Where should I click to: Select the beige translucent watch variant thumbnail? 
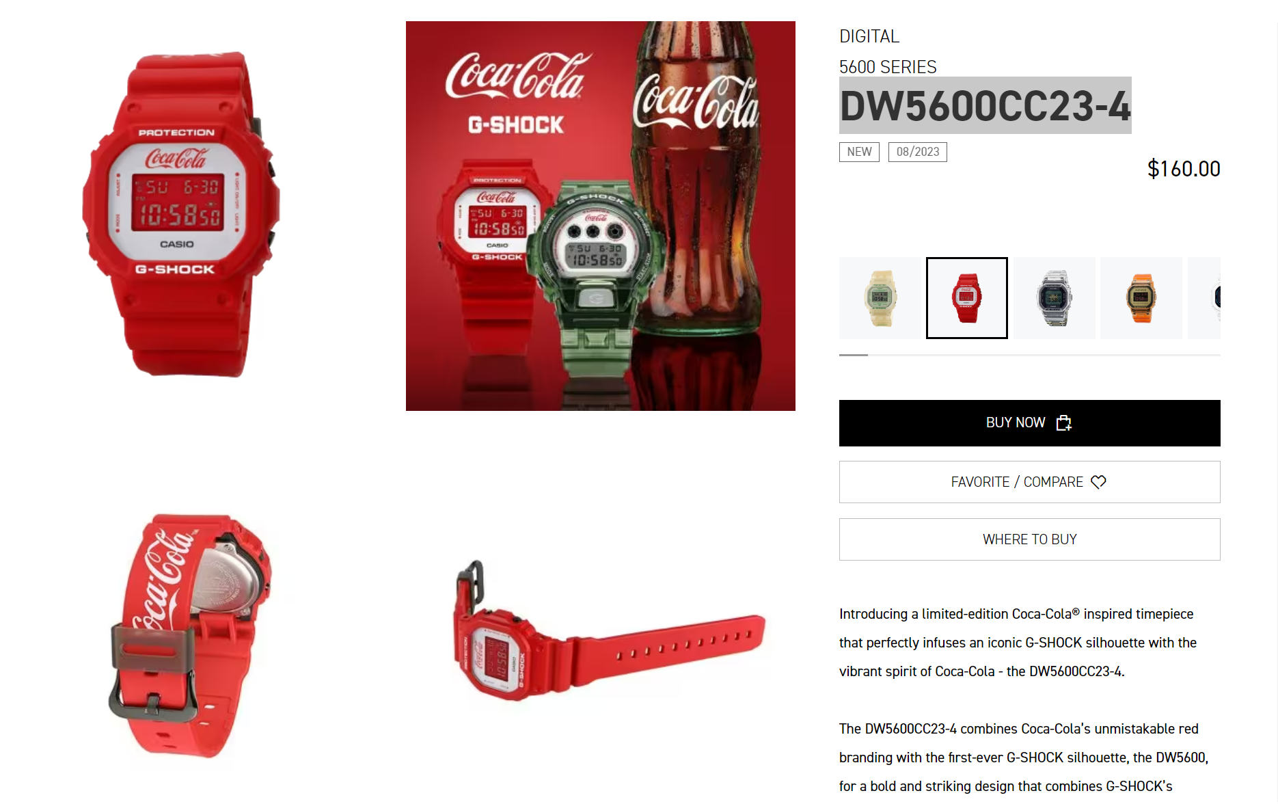[880, 298]
